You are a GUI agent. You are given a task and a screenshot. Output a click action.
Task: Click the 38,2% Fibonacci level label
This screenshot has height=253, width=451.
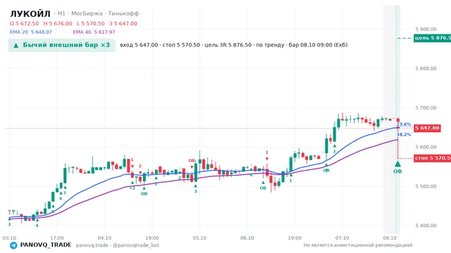[404, 134]
